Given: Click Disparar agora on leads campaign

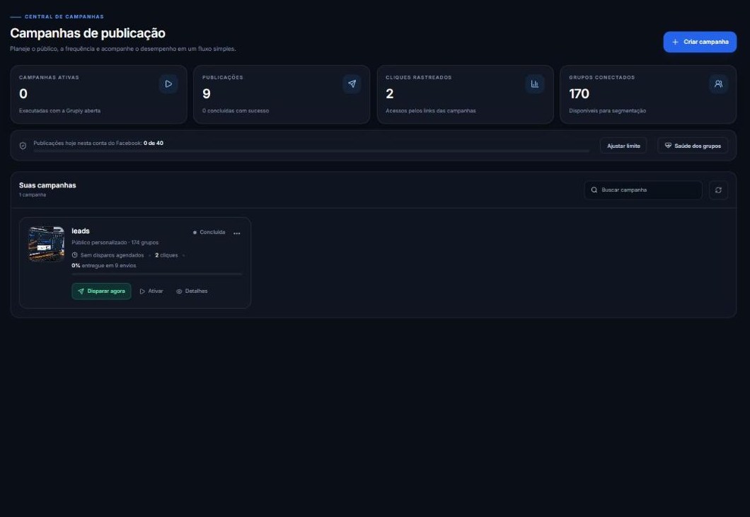Looking at the screenshot, I should tap(101, 291).
